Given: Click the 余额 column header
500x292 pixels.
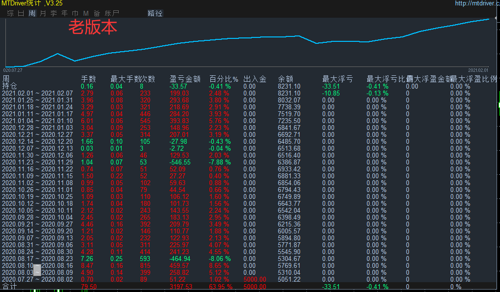Looking at the screenshot, I should point(285,79).
